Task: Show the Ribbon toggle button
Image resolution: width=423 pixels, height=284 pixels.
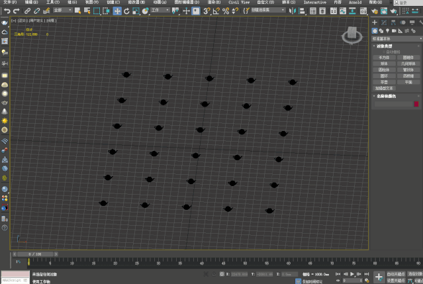Action: click(x=334, y=11)
